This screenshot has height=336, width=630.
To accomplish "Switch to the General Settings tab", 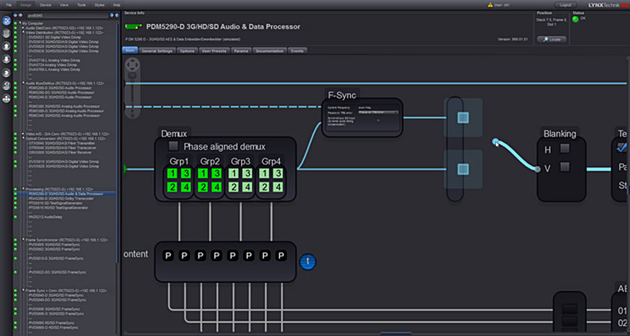I will point(157,51).
